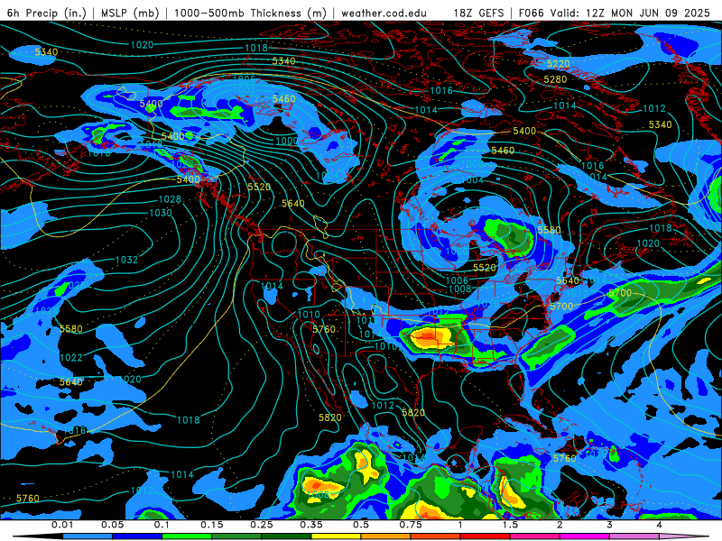The image size is (722, 541).
Task: Click the 0.35 legend value
Action: 311,525
